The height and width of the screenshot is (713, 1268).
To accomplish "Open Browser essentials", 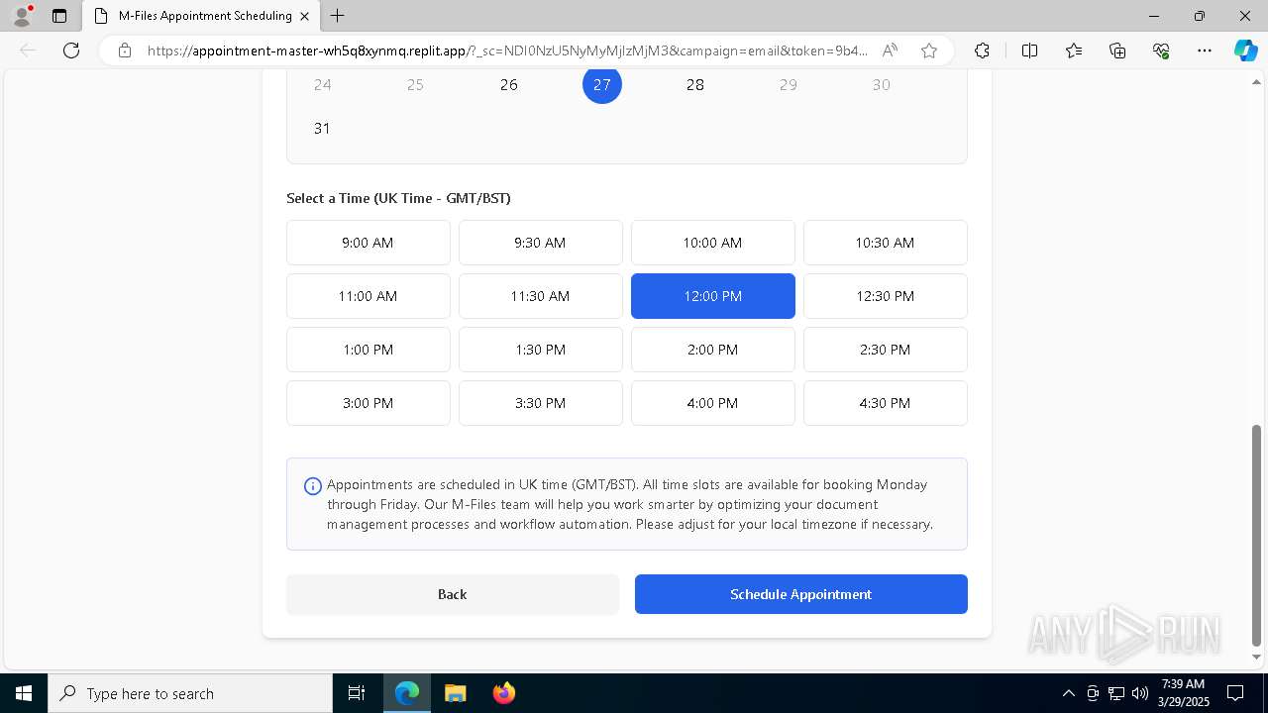I will pyautogui.click(x=1161, y=51).
